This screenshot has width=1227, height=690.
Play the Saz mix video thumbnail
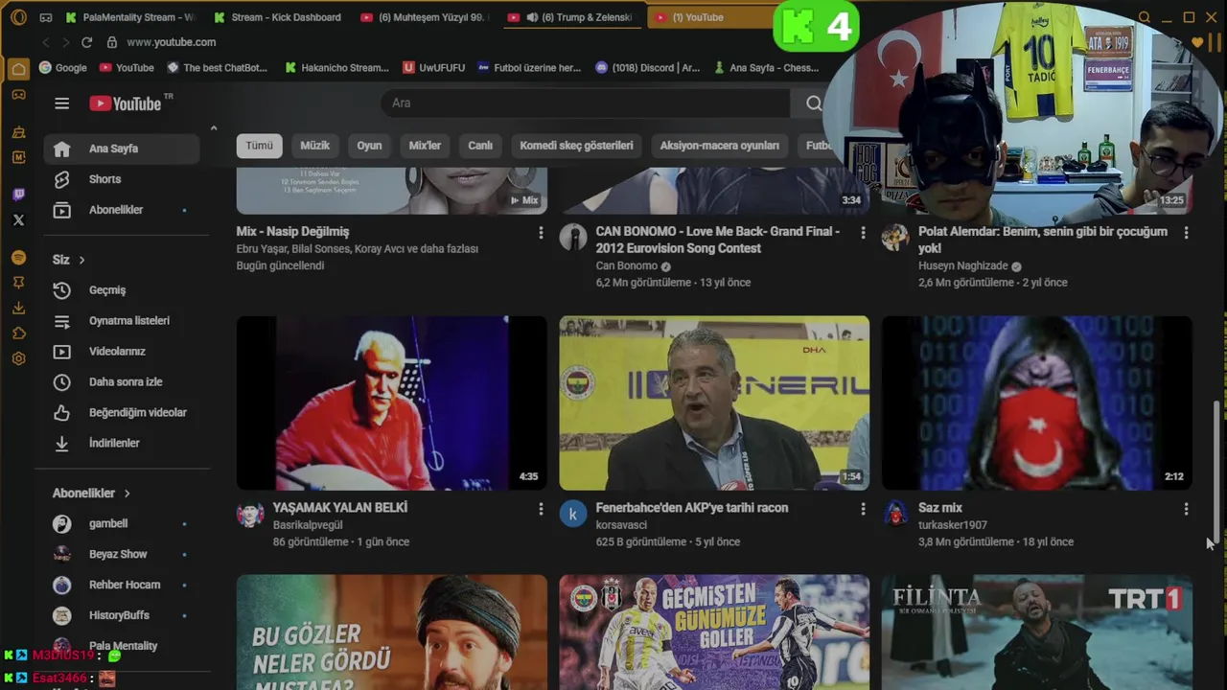pyautogui.click(x=1037, y=403)
